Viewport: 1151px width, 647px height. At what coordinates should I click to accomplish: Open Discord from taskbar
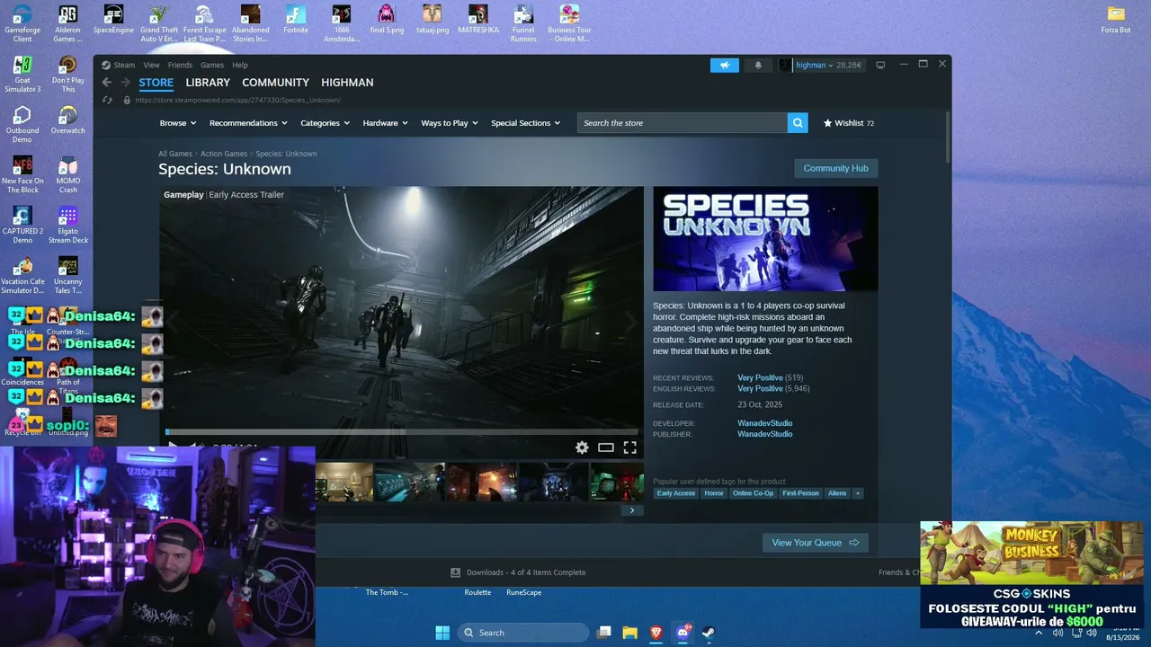682,633
